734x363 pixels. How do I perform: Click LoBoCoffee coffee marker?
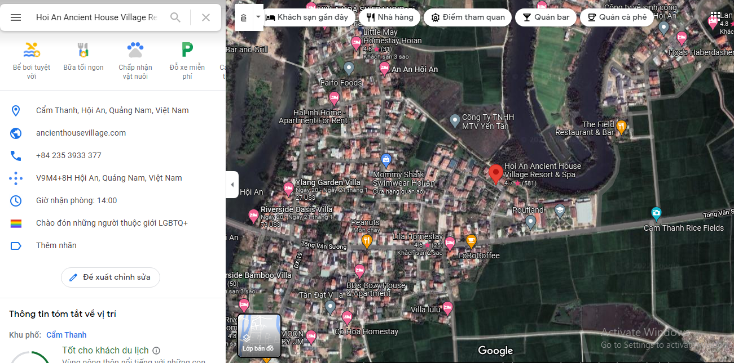coord(471,241)
